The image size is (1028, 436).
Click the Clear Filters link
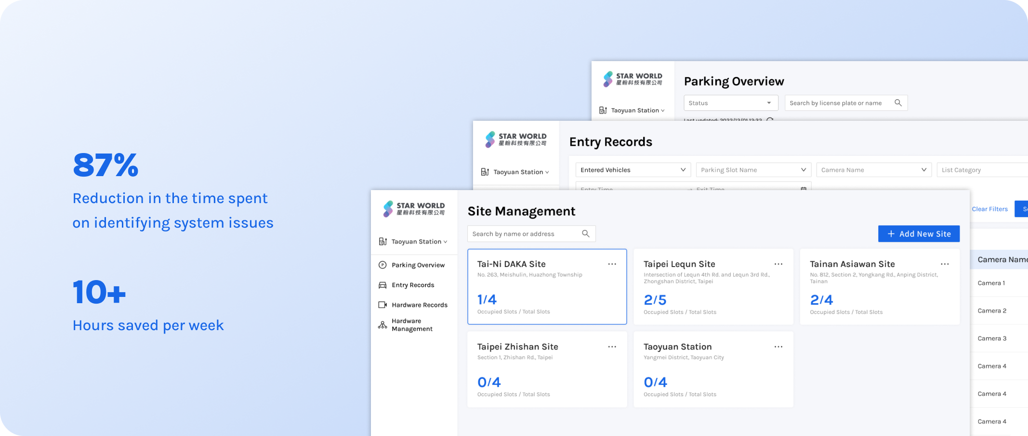click(989, 209)
